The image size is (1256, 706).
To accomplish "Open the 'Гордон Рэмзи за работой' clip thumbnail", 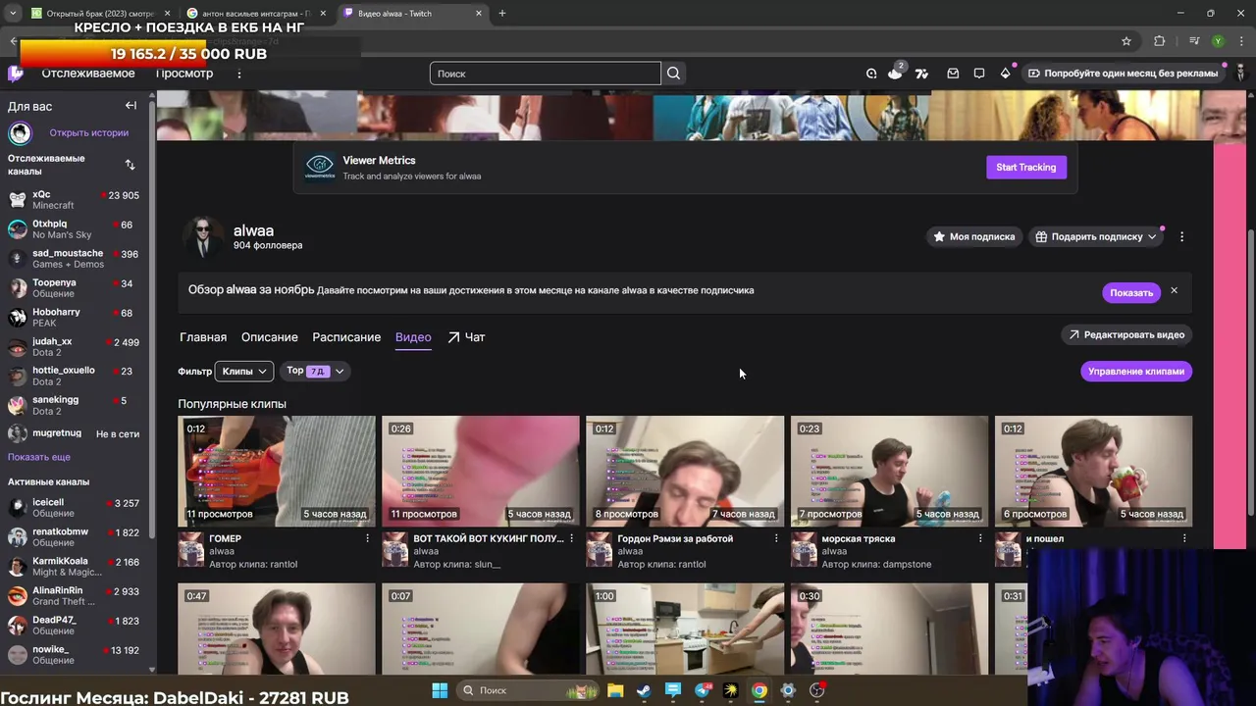I will (685, 471).
